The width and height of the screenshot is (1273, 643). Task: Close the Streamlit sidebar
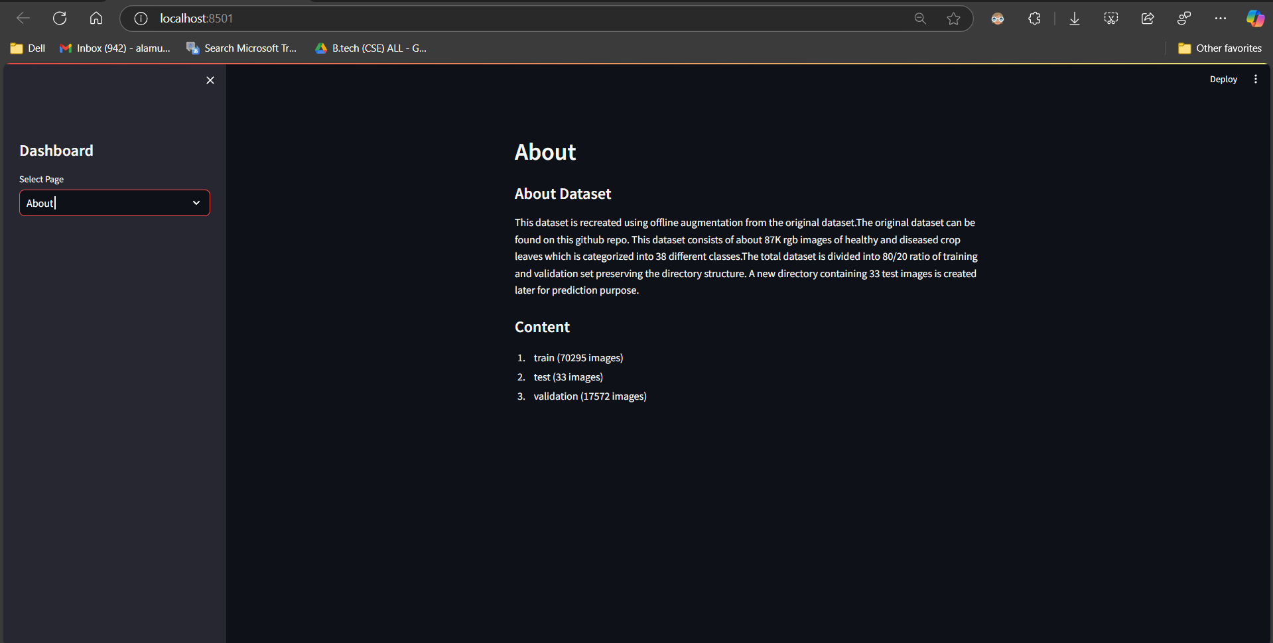[x=210, y=80]
